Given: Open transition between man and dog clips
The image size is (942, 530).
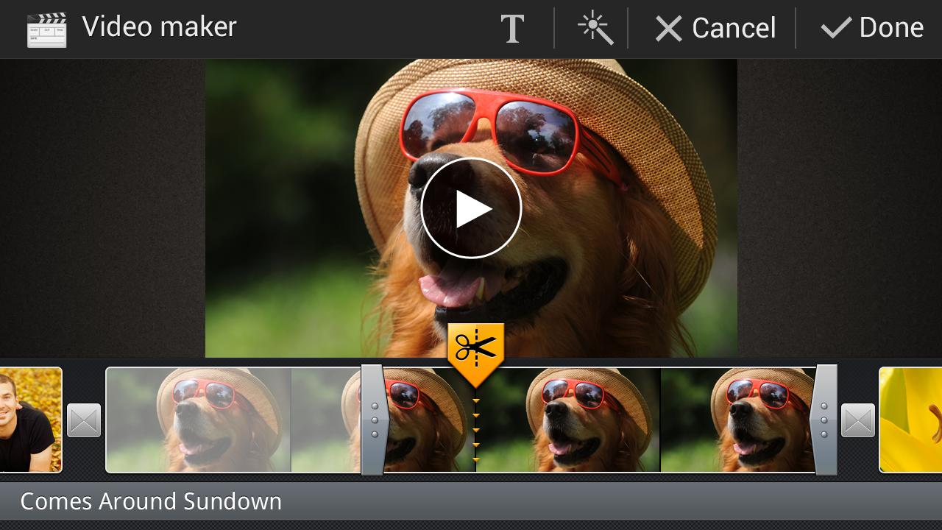Looking at the screenshot, I should 84,420.
